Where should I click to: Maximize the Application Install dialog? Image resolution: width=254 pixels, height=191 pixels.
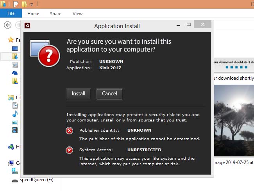click(189, 25)
